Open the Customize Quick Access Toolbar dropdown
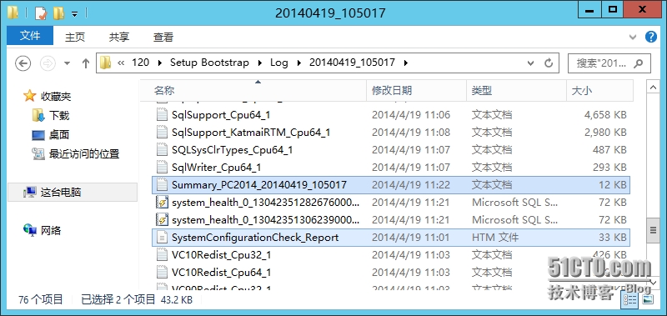 74,13
